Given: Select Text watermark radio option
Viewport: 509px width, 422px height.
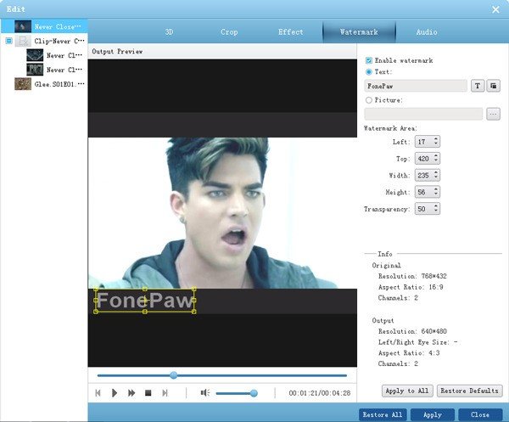Looking at the screenshot, I should coord(369,72).
